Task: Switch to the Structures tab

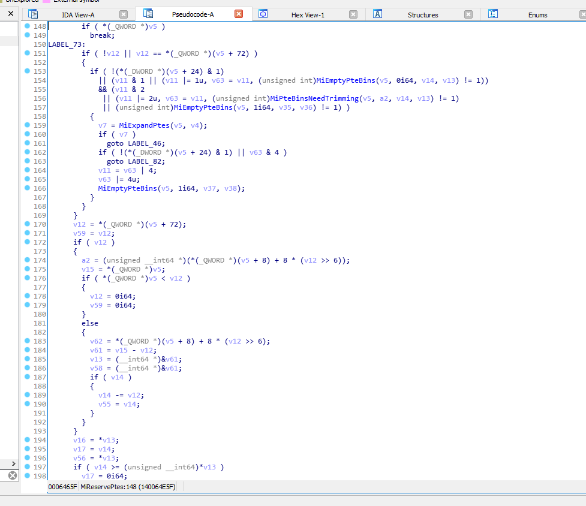Action: point(423,15)
